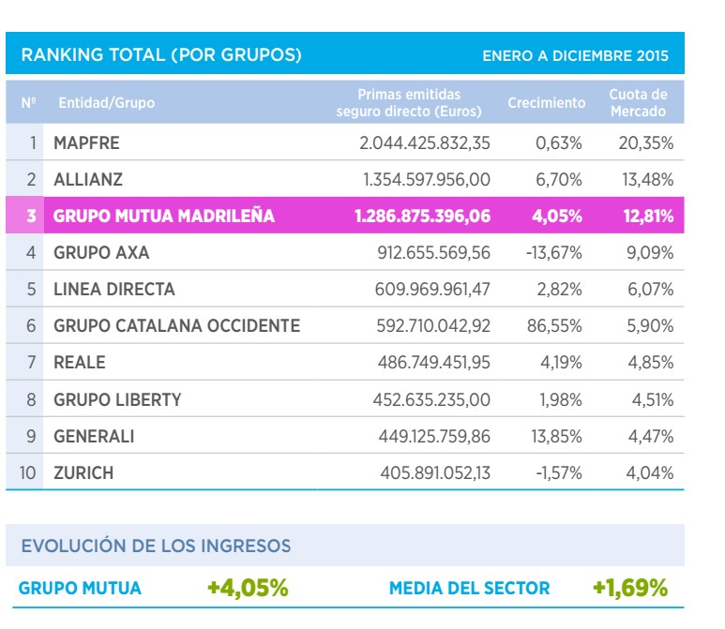Click the Crecimiento column header
This screenshot has width=725, height=629.
(547, 102)
